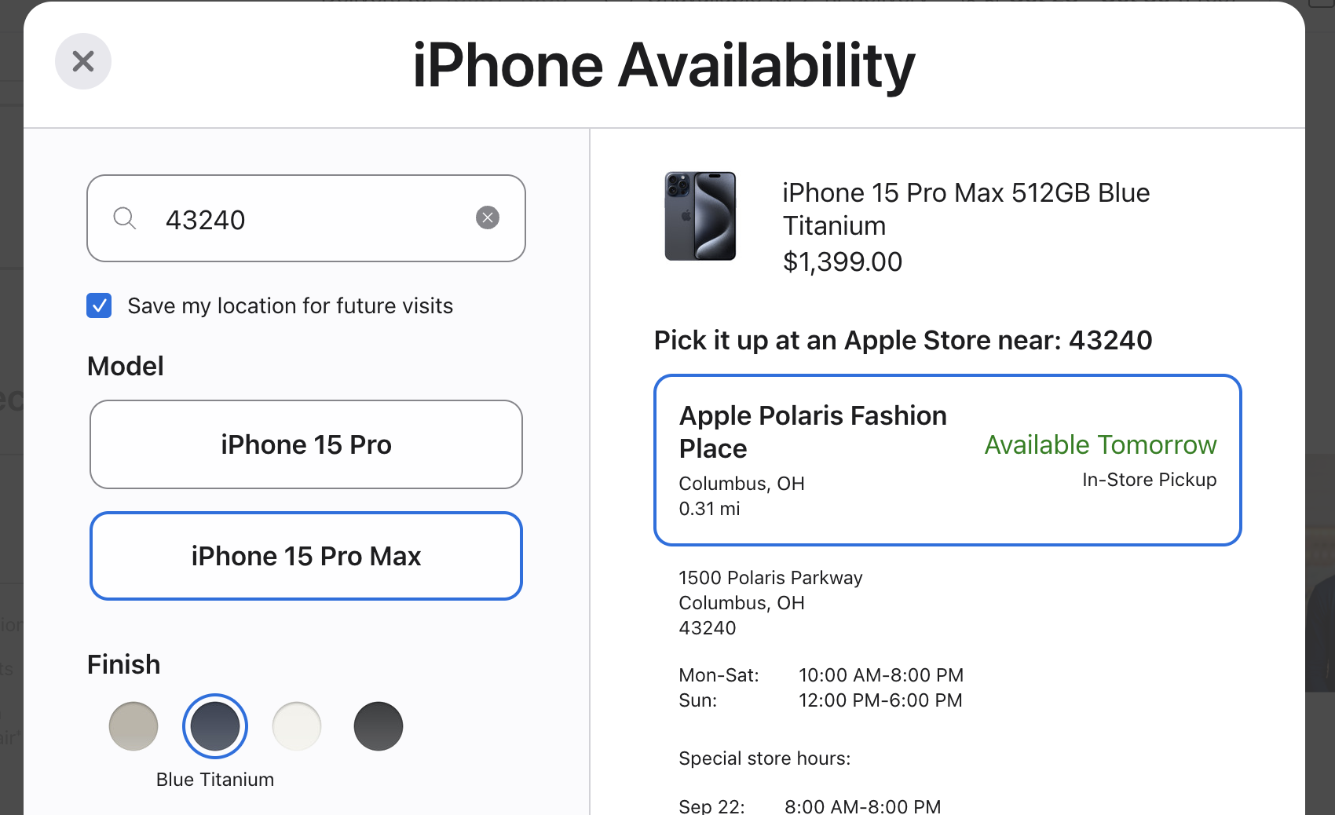Close the iPhone Availability dialog
Viewport: 1335px width, 815px height.
(82, 61)
